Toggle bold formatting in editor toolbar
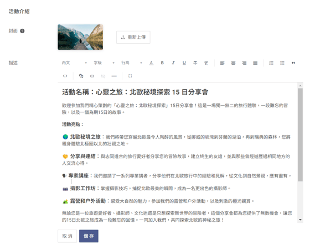This screenshot has height=250, width=310. (x=162, y=63)
